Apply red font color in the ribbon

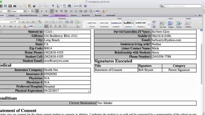pyautogui.click(x=25, y=26)
